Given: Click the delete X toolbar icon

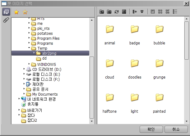Looking at the screenshot, I should click(x=124, y=12).
